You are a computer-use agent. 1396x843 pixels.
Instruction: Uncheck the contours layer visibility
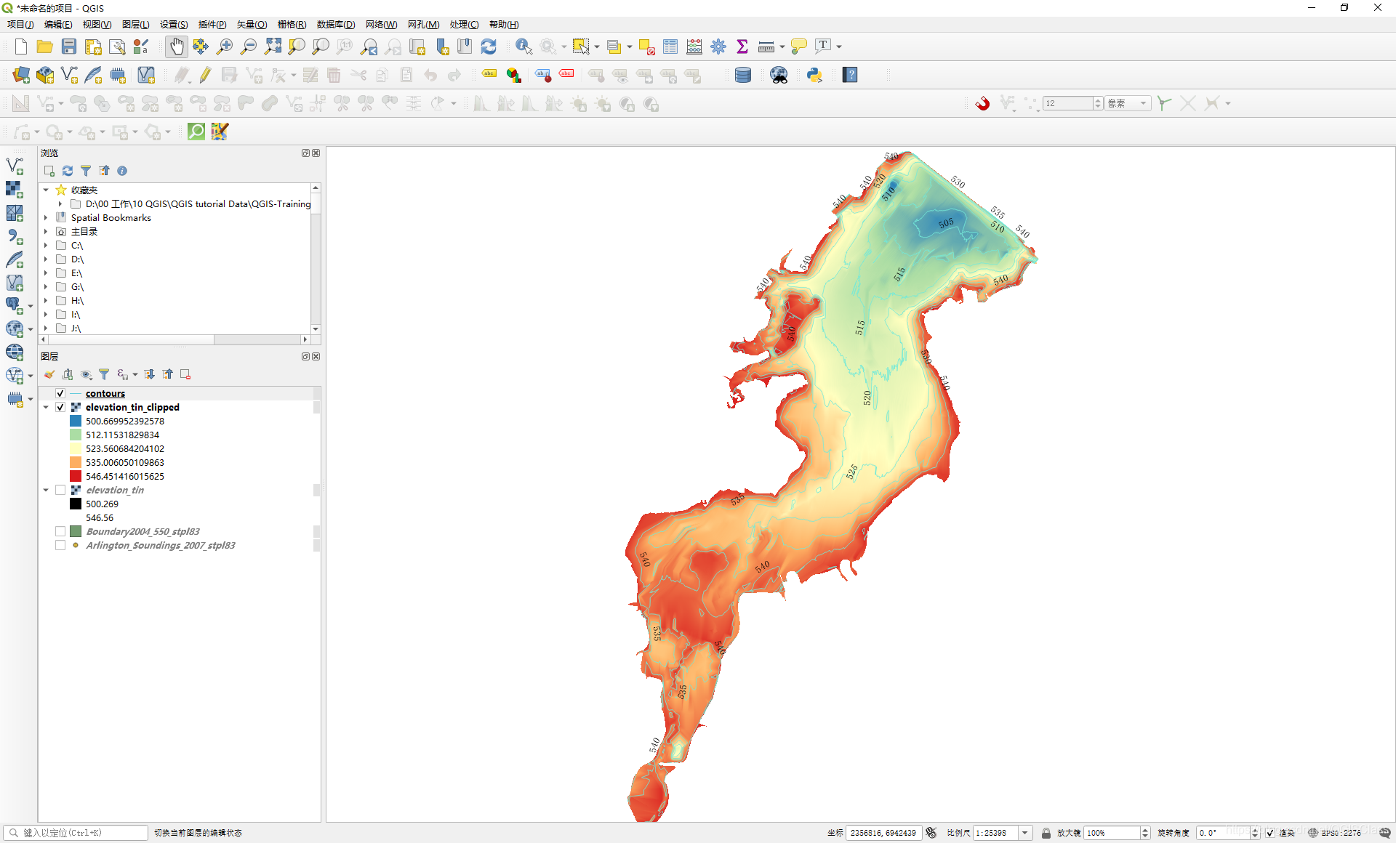60,393
